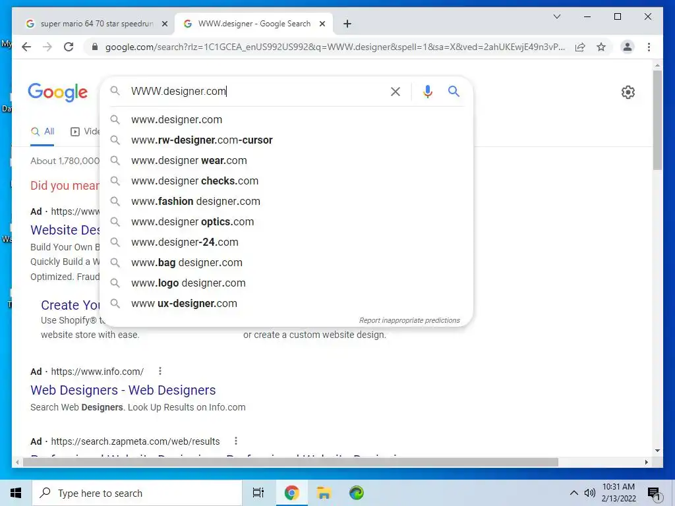675x506 pixels.
Task: Open the Windows Start menu
Action: [x=16, y=493]
